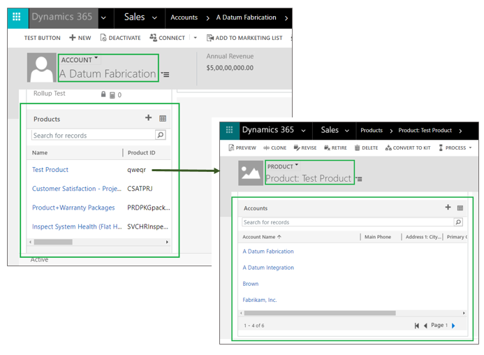Add new record in Products subgrid

point(149,117)
